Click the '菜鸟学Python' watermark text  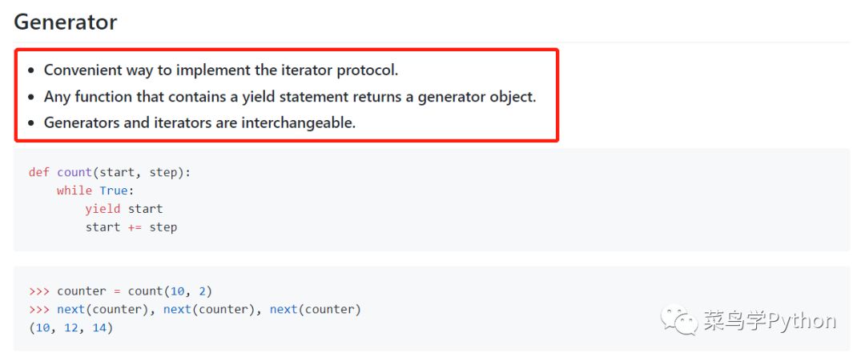[770, 320]
